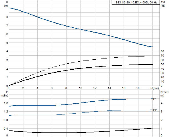This screenshot has width=169, height=137.
Task: Click the NPSH axis title
Action: pos(164,92)
